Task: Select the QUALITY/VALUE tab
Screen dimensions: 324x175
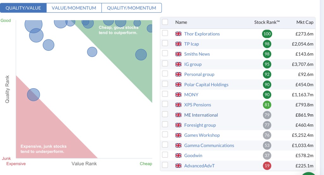Action: (x=23, y=8)
